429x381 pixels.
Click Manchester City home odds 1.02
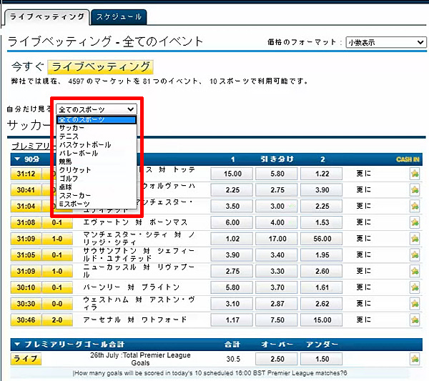(x=232, y=239)
